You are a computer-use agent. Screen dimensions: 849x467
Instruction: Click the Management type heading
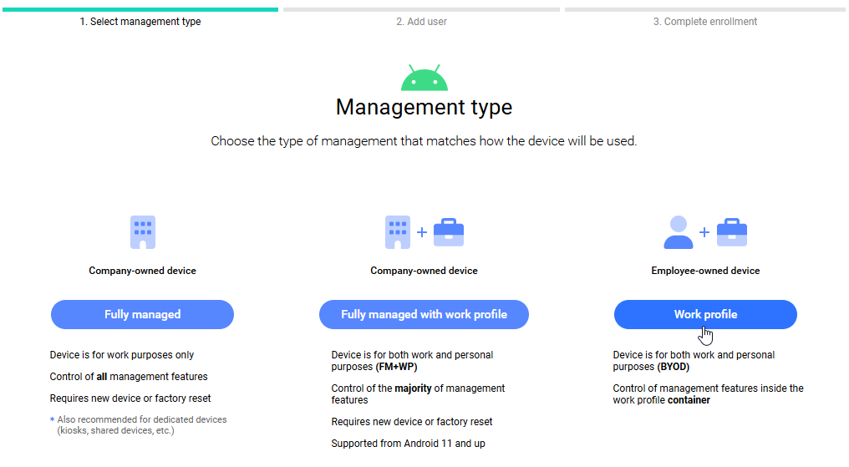pyautogui.click(x=424, y=107)
